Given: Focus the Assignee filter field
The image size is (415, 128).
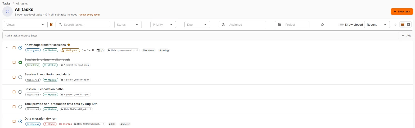Looking at the screenshot, I should [242, 25].
